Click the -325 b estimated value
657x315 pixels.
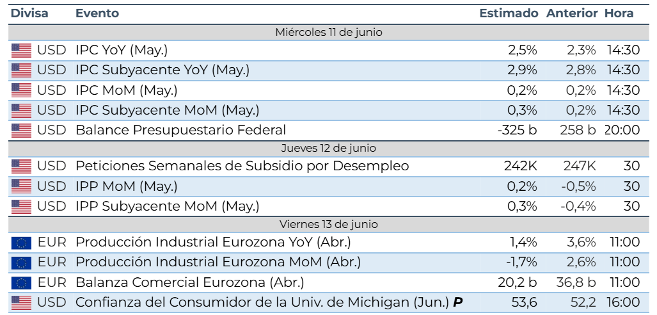[518, 131]
